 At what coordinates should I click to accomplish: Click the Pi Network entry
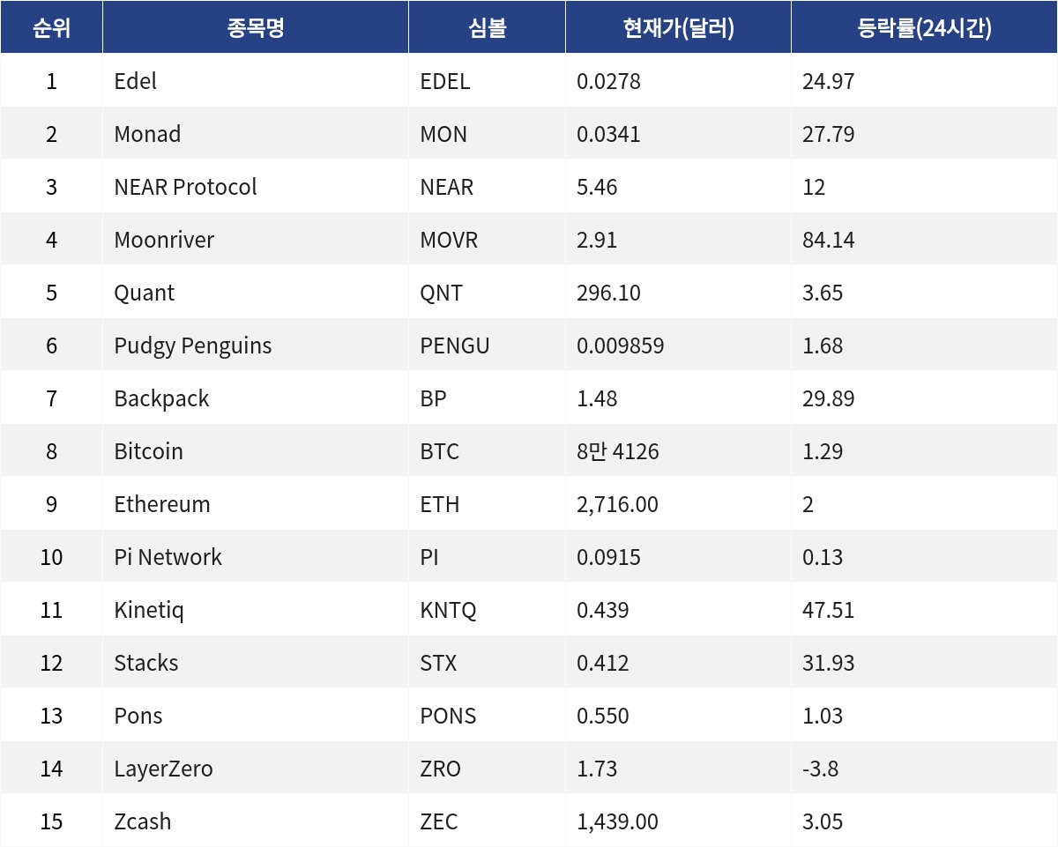point(168,557)
